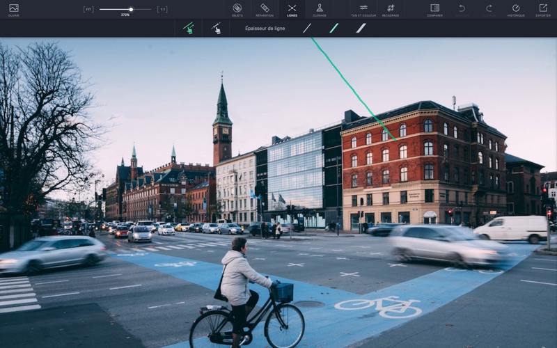Choose the white line deselection hand tool

(216, 28)
